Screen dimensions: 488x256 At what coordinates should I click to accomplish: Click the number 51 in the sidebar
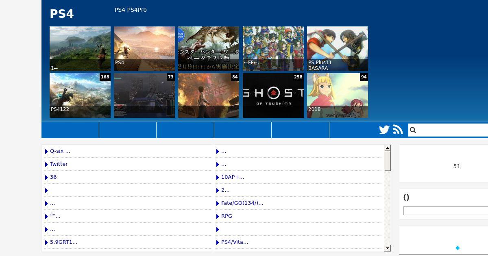click(457, 166)
